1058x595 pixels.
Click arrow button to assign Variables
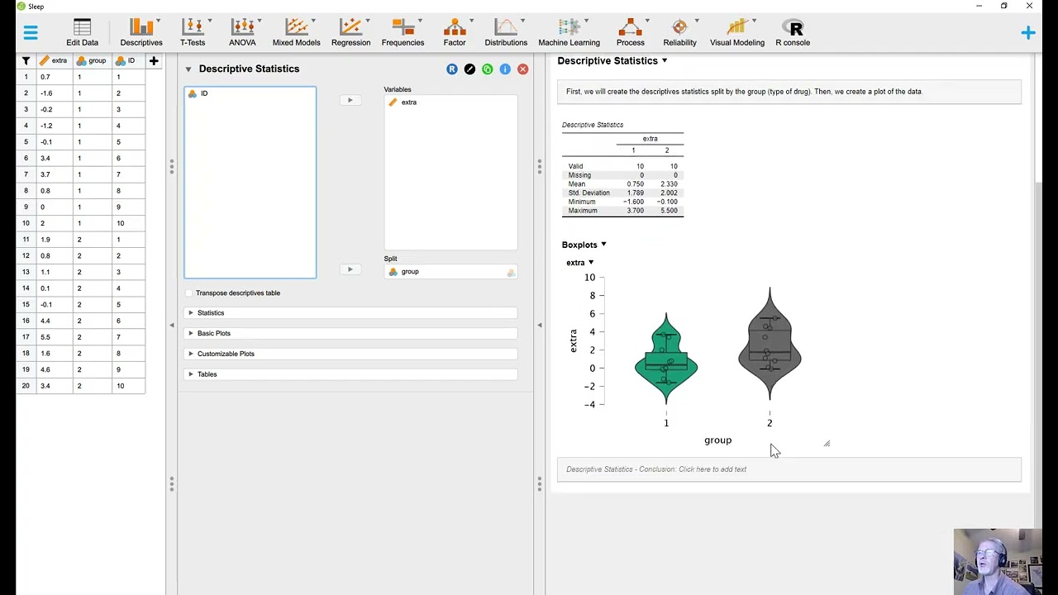[350, 100]
